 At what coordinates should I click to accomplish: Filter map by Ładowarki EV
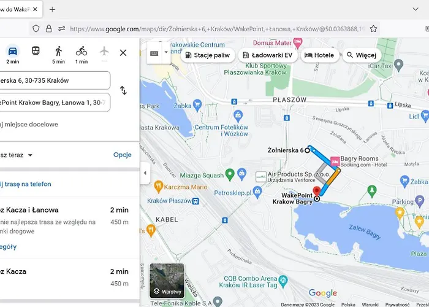[x=268, y=55]
